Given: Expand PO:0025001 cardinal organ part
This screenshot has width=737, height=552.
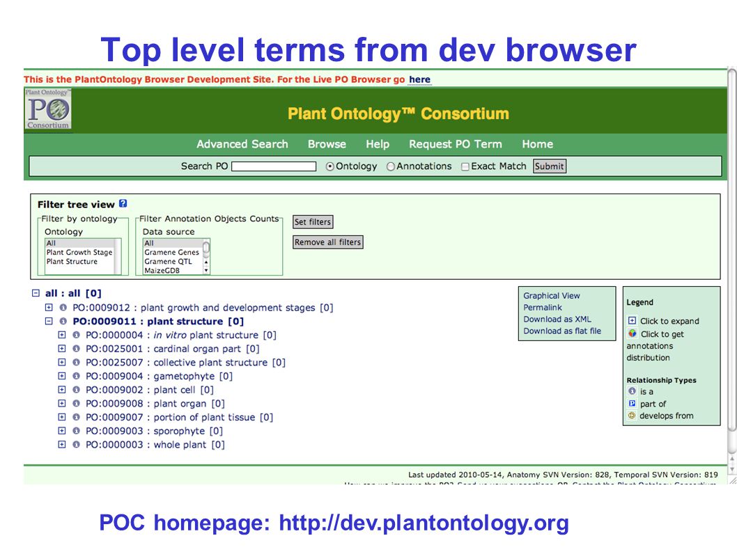Looking at the screenshot, I should click(61, 348).
